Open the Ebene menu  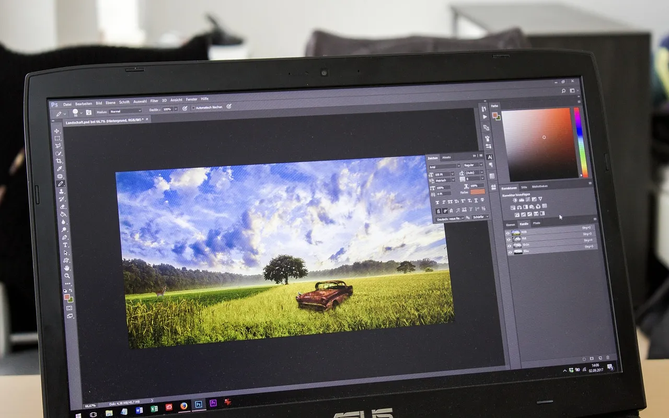click(110, 102)
